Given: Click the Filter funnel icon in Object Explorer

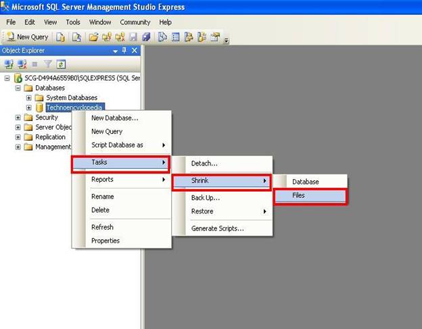Looking at the screenshot, I should pos(47,64).
